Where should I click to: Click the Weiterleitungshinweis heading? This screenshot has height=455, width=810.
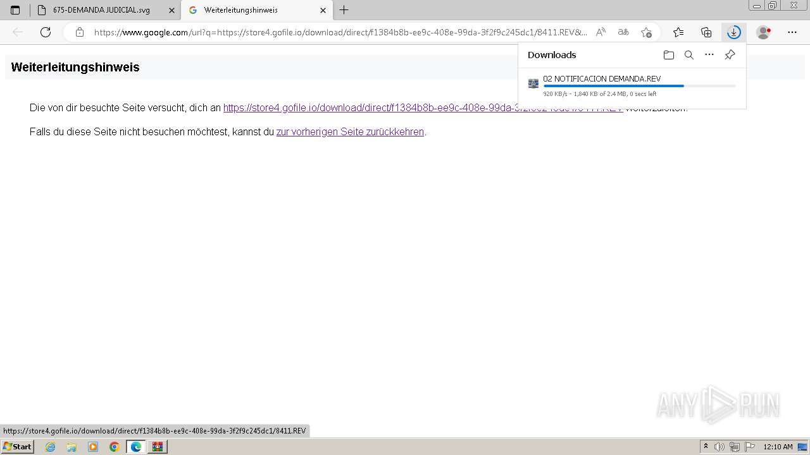pos(75,67)
